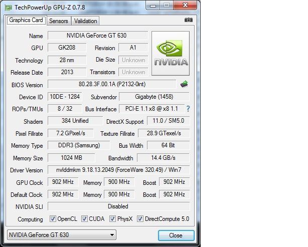Click the Device ID field 10DE - 1284
Viewport: 308px width, 247px height.
tap(65, 97)
